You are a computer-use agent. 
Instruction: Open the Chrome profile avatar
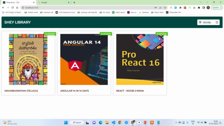point(208,8)
